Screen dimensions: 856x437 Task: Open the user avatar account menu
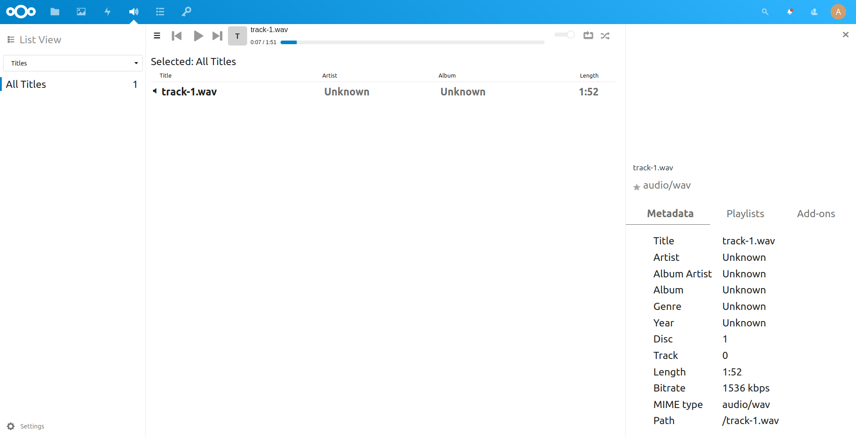click(838, 12)
